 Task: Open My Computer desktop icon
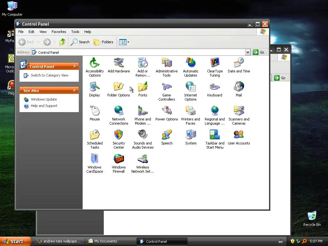[x=12, y=9]
